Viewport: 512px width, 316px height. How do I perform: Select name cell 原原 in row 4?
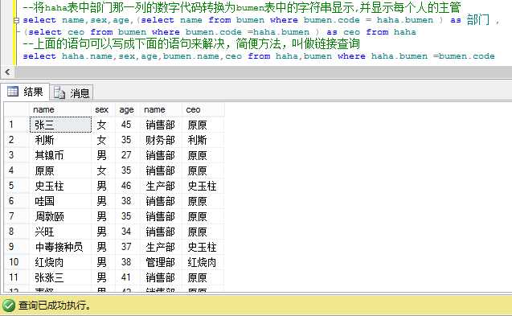(x=60, y=170)
